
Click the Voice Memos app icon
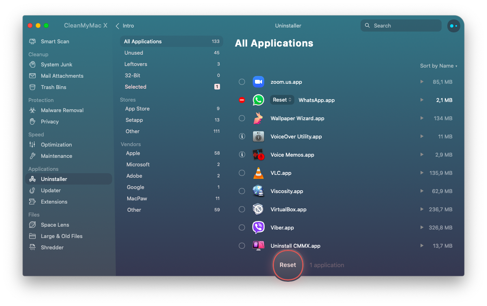click(258, 155)
